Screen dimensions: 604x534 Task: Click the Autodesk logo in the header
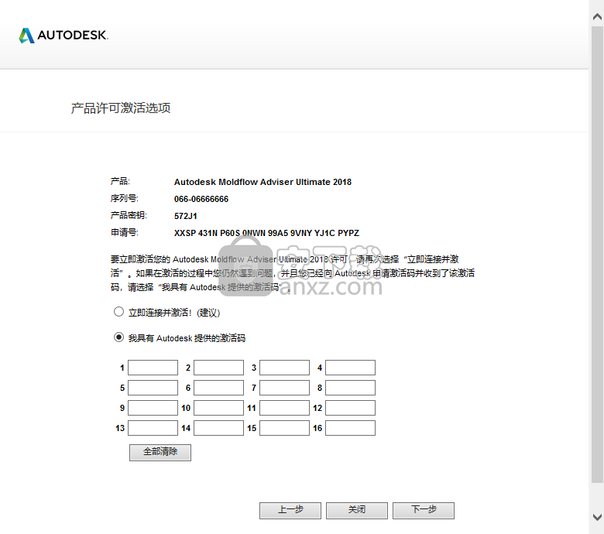coord(63,36)
